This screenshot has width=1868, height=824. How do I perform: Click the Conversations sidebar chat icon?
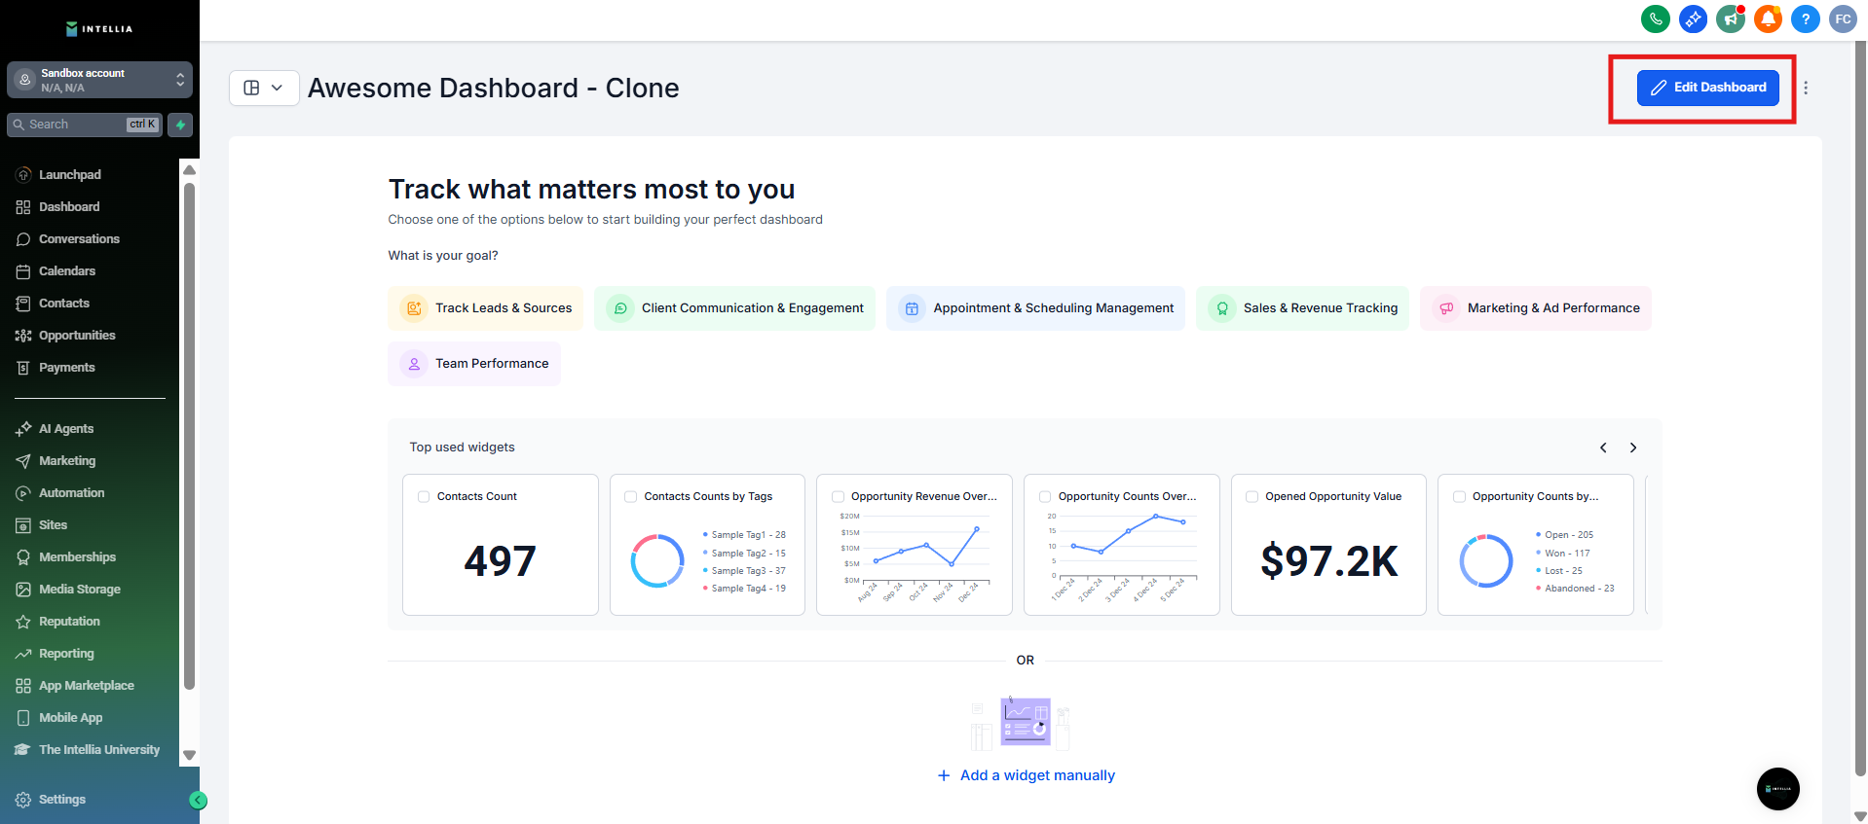(x=23, y=239)
